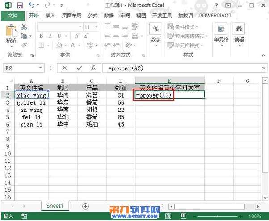This screenshot has width=269, height=221.
Task: Toggle Underline formatting
Action: pyautogui.click(x=59, y=36)
